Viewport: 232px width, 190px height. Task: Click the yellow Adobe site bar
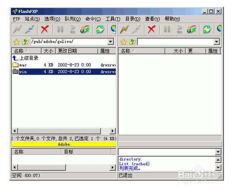[x=64, y=144]
